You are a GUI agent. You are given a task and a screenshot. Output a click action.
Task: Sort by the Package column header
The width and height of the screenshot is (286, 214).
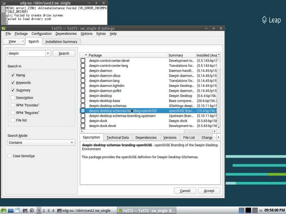pyautogui.click(x=128, y=55)
